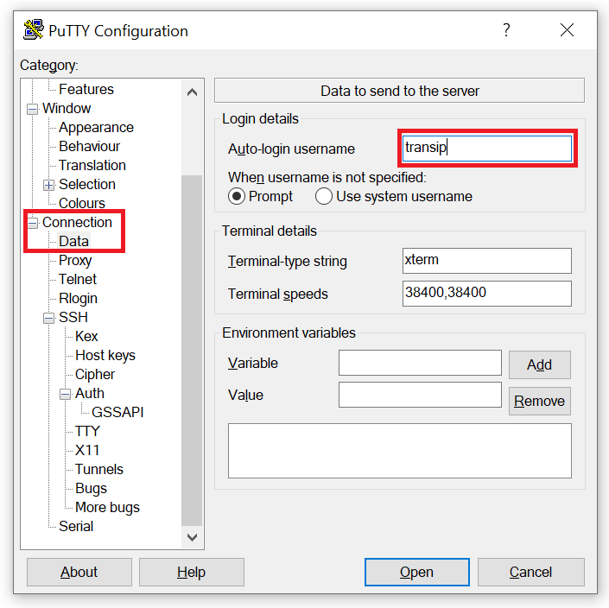Open the Selection category

(x=87, y=185)
